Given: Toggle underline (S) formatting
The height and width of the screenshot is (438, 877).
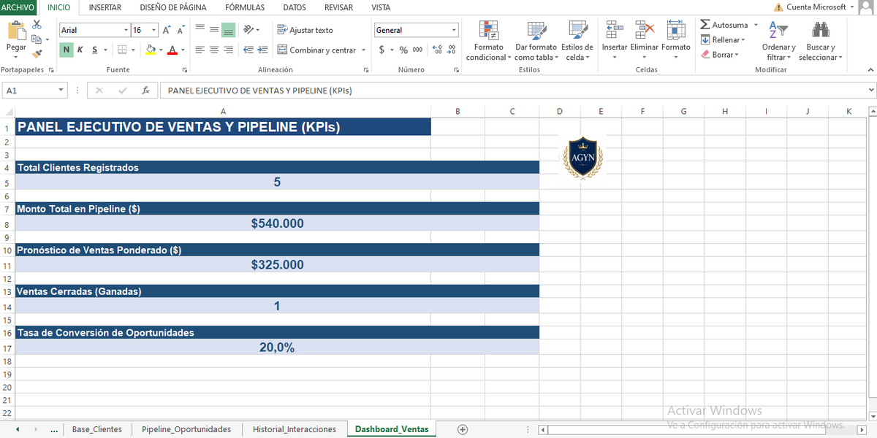Looking at the screenshot, I should coord(94,50).
